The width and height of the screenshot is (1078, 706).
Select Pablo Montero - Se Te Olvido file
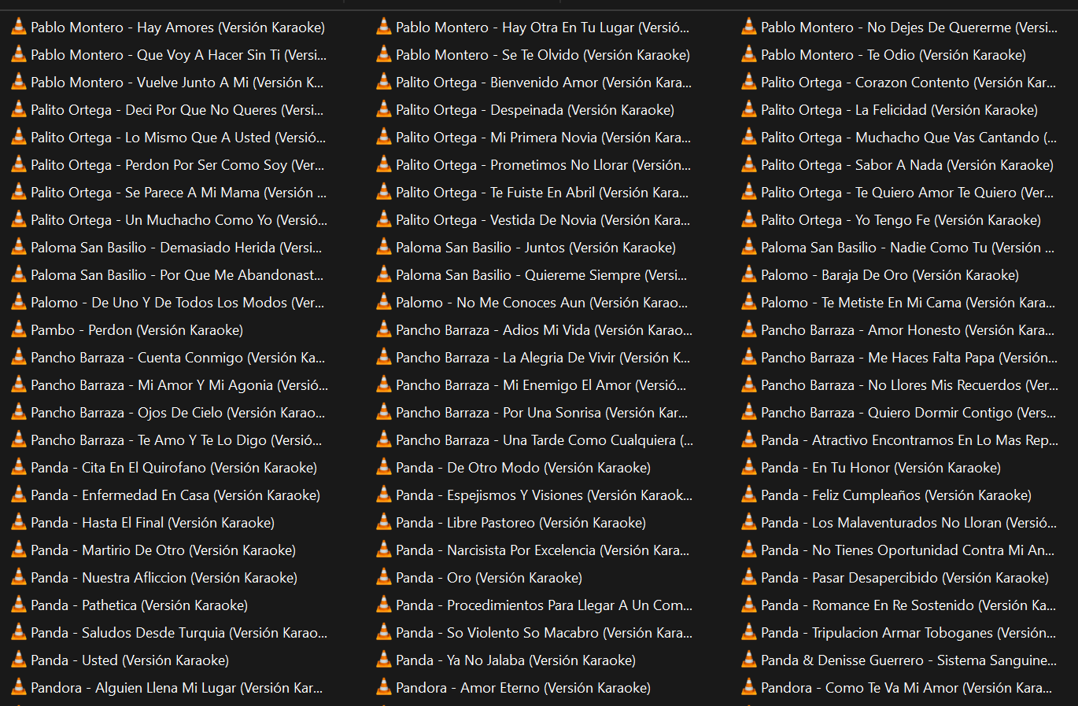tap(542, 55)
